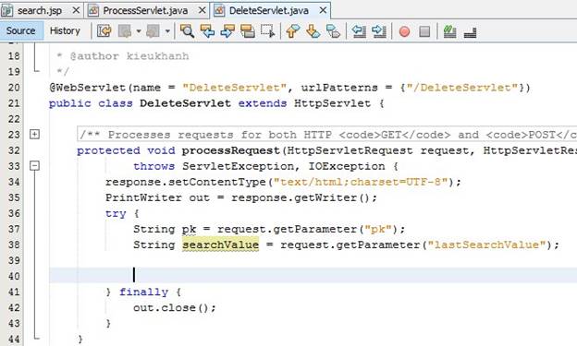Viewport: 577px width, 346px height.
Task: Open the Forward history dropdown arrow
Action: click(167, 31)
